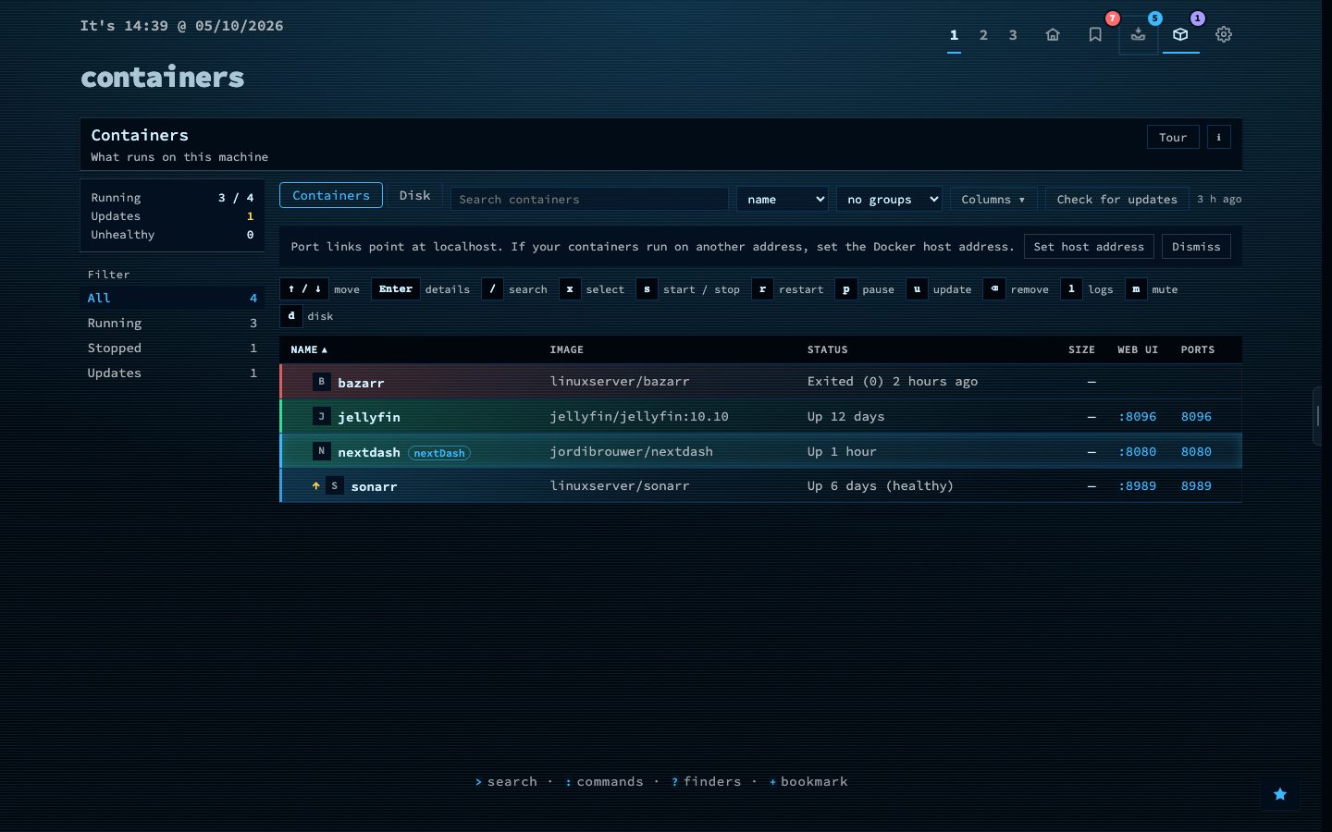Click the search shortcut in footer

pyautogui.click(x=506, y=782)
